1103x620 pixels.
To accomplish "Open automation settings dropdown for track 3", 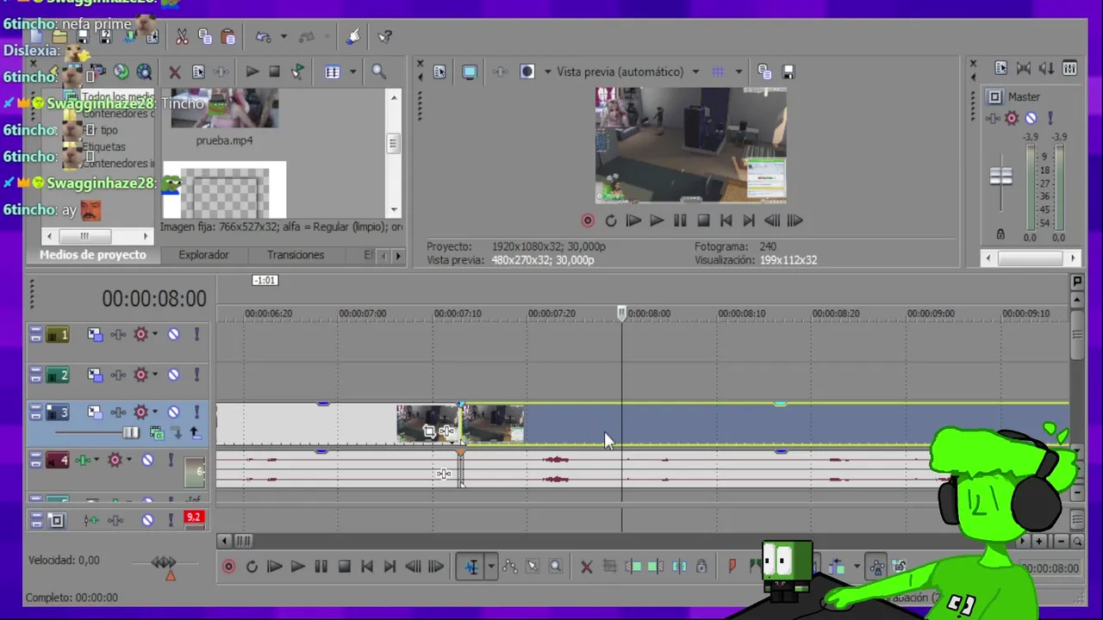I will point(155,412).
